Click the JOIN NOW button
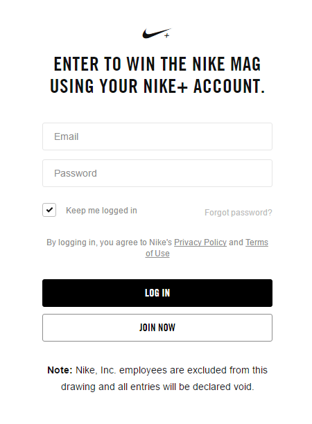Image resolution: width=312 pixels, height=424 pixels. [157, 328]
